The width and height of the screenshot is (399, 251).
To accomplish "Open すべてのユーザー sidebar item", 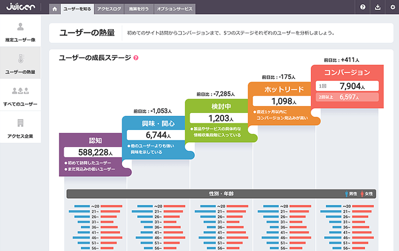I will click(20, 96).
